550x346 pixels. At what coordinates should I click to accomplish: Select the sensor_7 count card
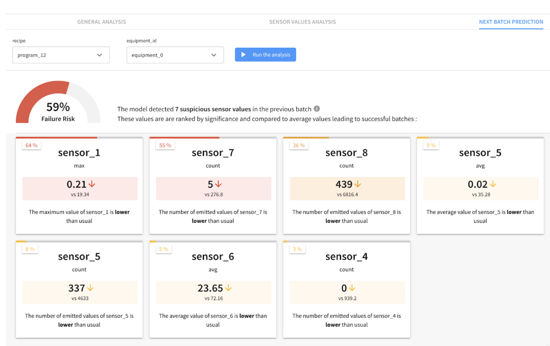(x=212, y=185)
